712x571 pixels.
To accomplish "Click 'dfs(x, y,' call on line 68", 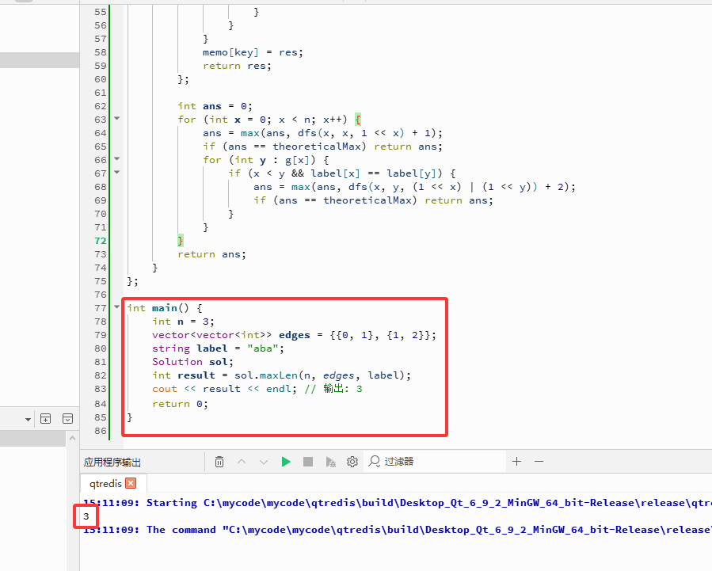I will (x=375, y=187).
